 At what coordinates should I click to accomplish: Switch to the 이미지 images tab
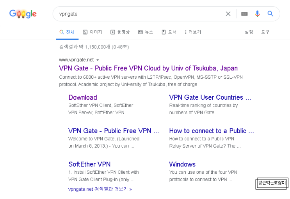pyautogui.click(x=93, y=32)
